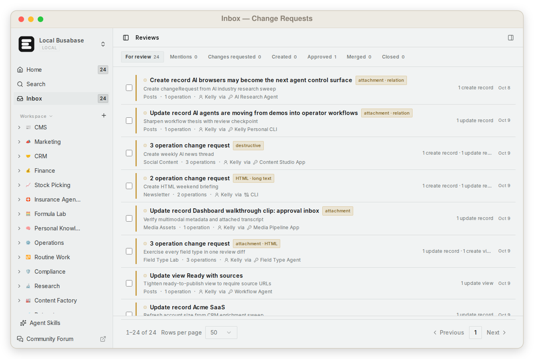Add a new workspace item with plus icon

[x=104, y=115]
